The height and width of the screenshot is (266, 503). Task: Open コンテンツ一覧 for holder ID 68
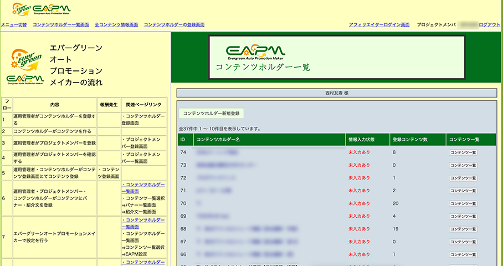[463, 229]
